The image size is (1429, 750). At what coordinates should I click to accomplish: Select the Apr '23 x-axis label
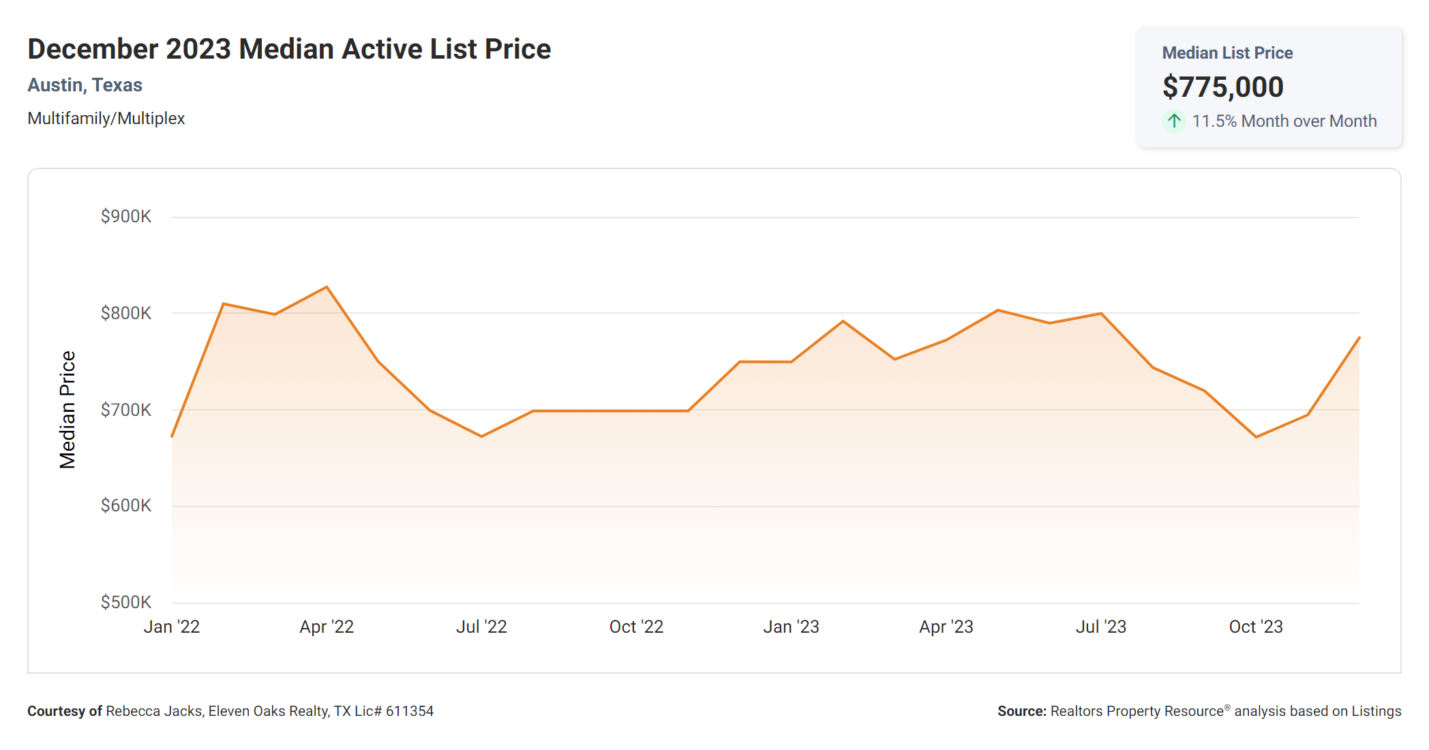(946, 627)
